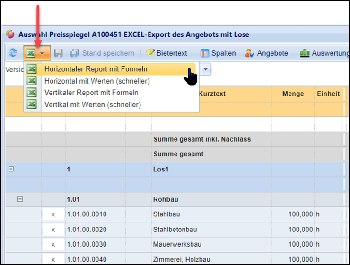Screen dimensions: 350x265
Task: Select Horizontaler Report mit Formeln
Action: click(96, 69)
